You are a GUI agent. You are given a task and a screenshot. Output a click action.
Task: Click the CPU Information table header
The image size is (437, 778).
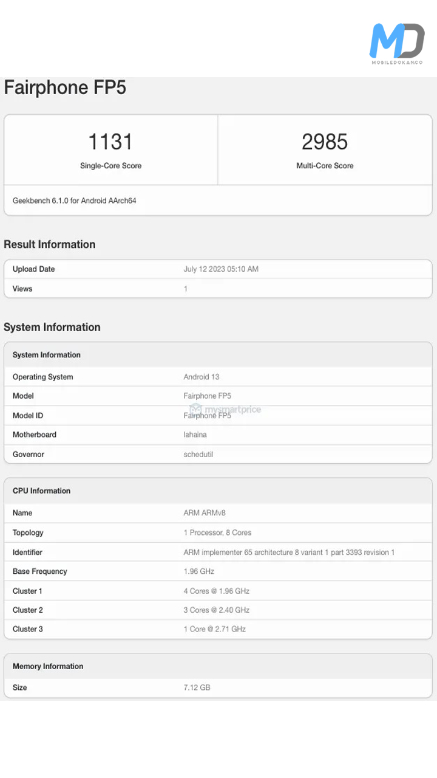click(42, 491)
